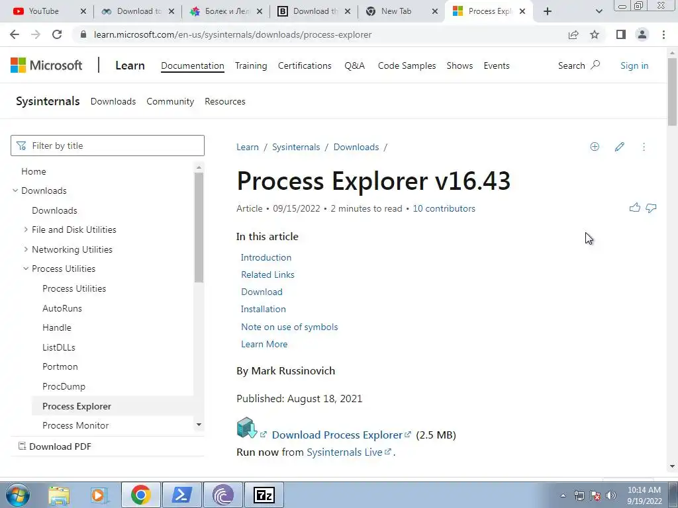This screenshot has height=508, width=678.
Task: Collapse Process Utilities section
Action: click(x=26, y=269)
